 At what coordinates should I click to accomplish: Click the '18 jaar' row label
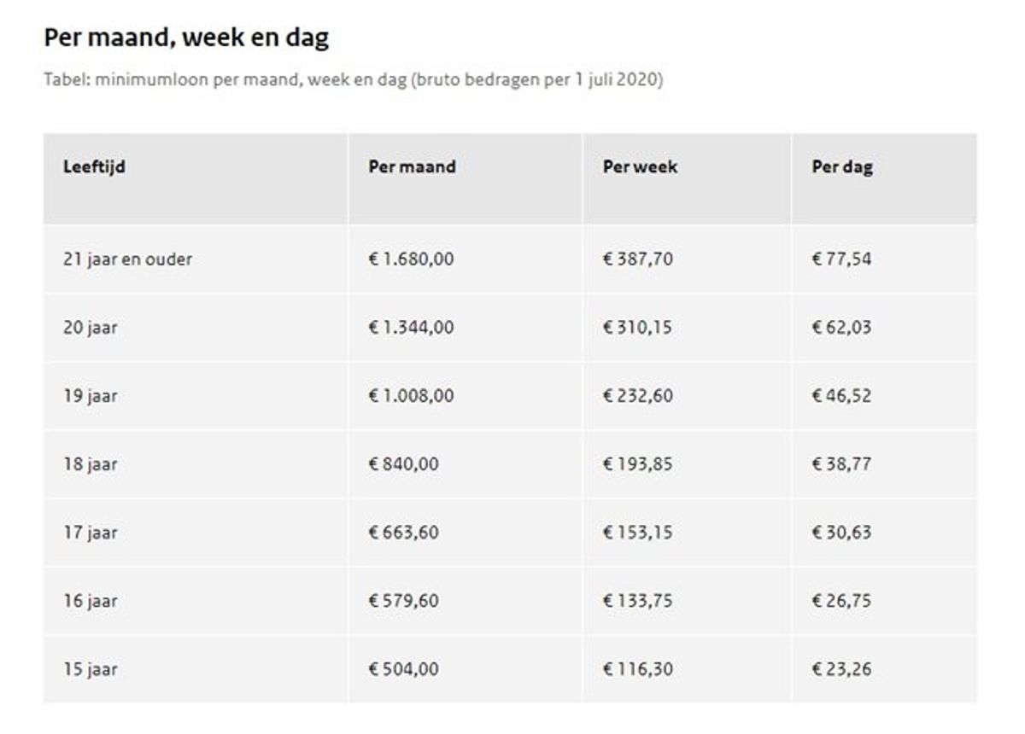90,464
